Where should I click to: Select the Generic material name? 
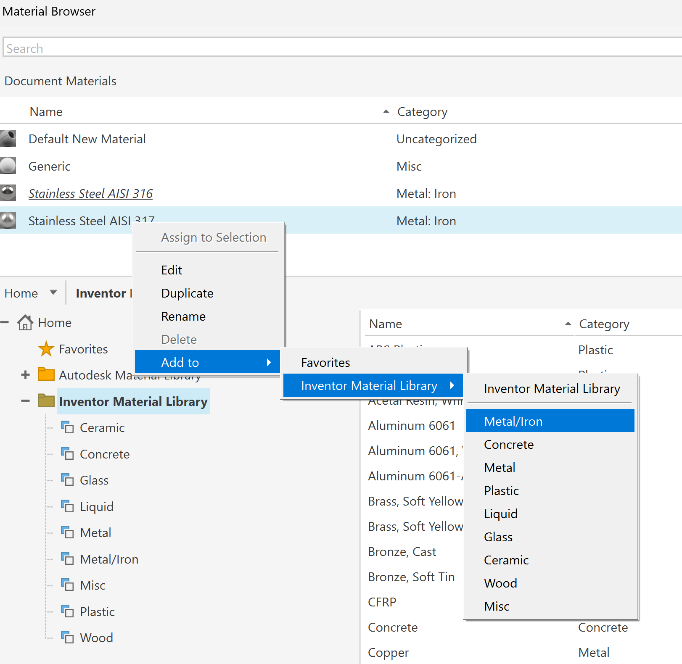pos(50,166)
